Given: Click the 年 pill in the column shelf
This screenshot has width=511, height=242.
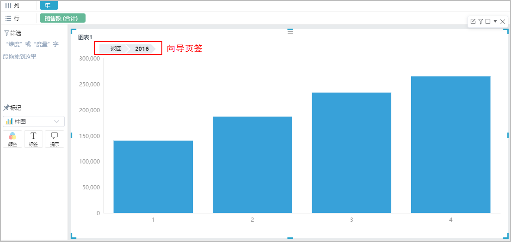Looking at the screenshot, I should (49, 6).
